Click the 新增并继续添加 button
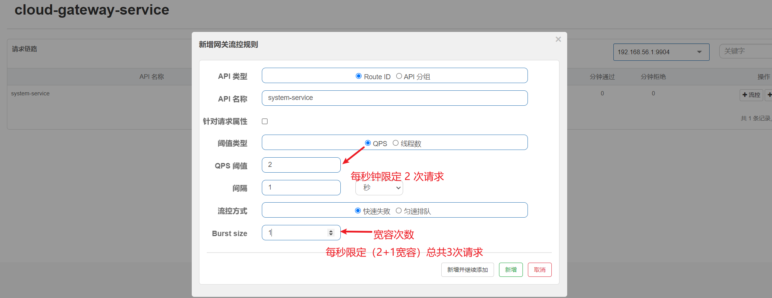 point(467,270)
